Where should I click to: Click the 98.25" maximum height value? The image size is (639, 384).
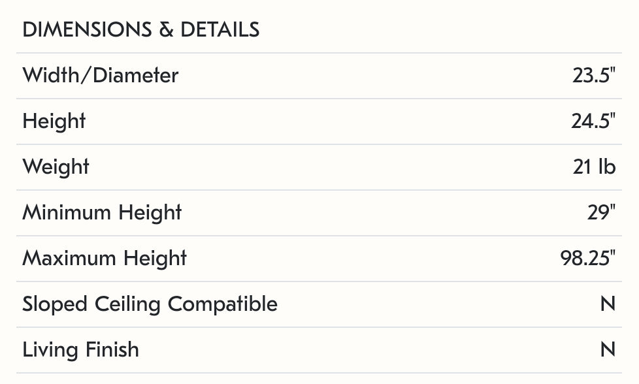pyautogui.click(x=587, y=259)
